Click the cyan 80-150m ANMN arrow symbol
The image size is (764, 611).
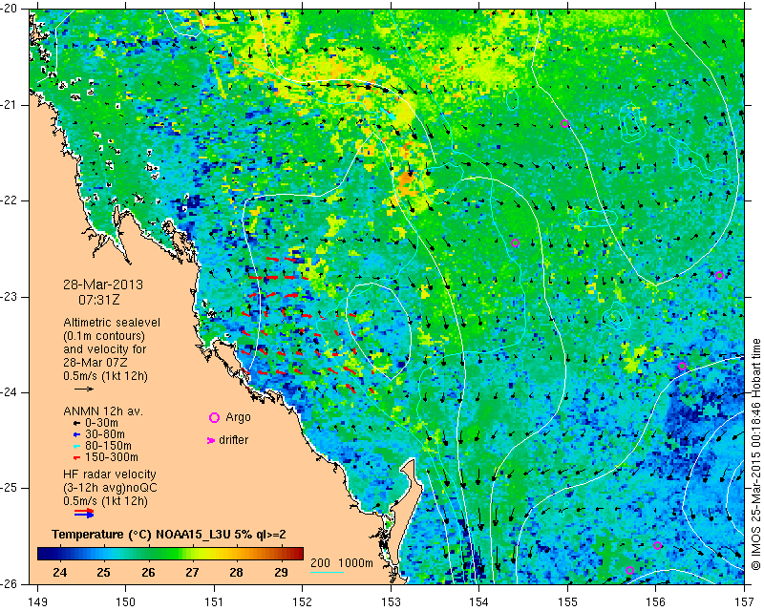[x=76, y=446]
